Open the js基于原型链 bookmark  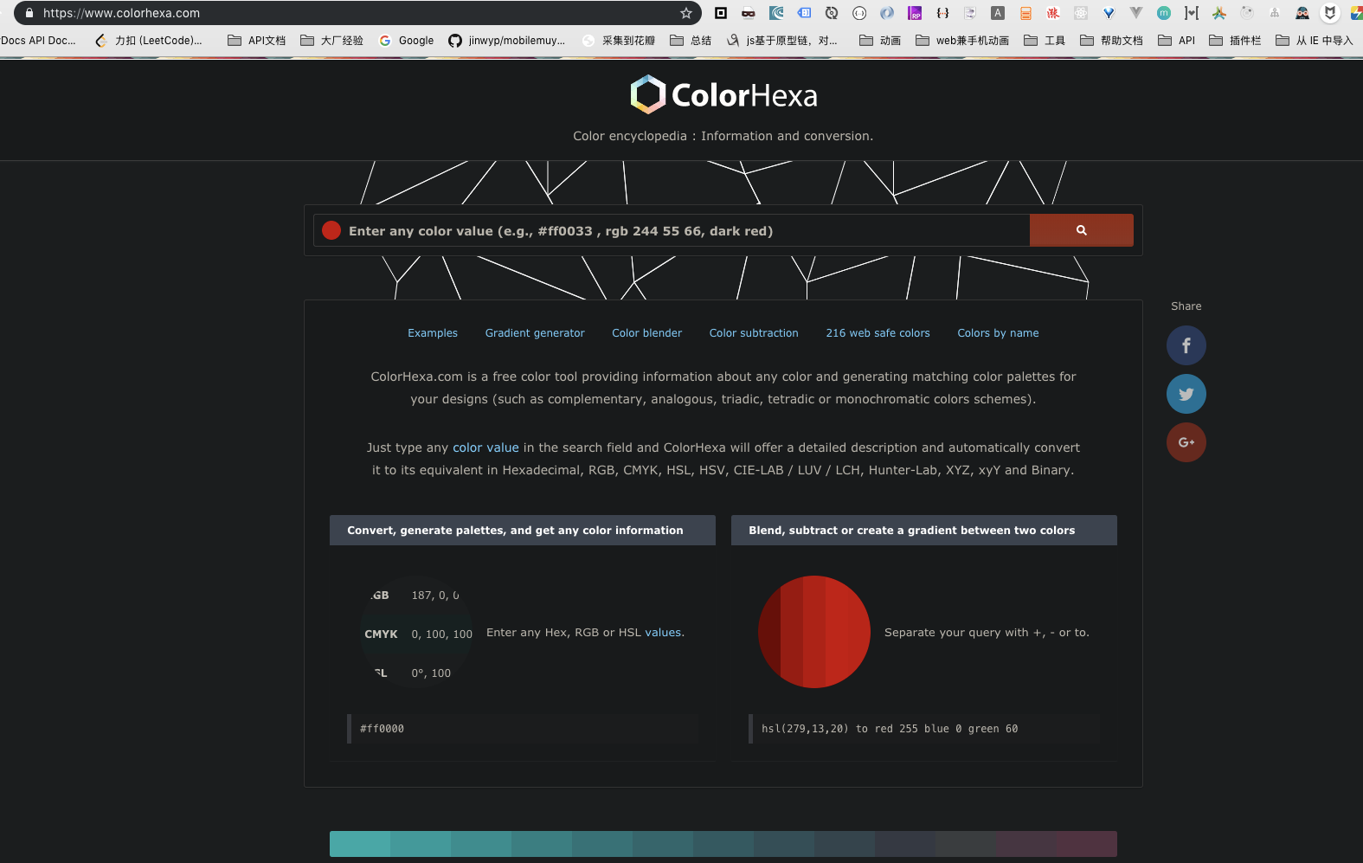point(782,41)
